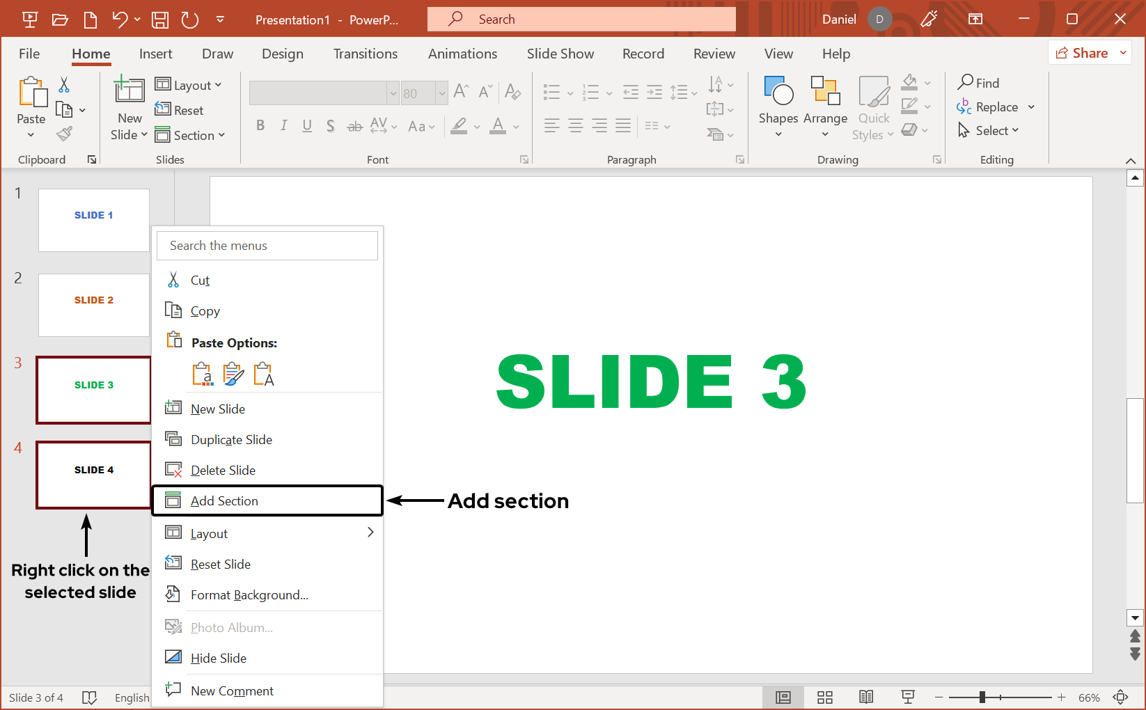The height and width of the screenshot is (710, 1146).
Task: Expand the Section dropdown in the ribbon
Action: pyautogui.click(x=190, y=135)
